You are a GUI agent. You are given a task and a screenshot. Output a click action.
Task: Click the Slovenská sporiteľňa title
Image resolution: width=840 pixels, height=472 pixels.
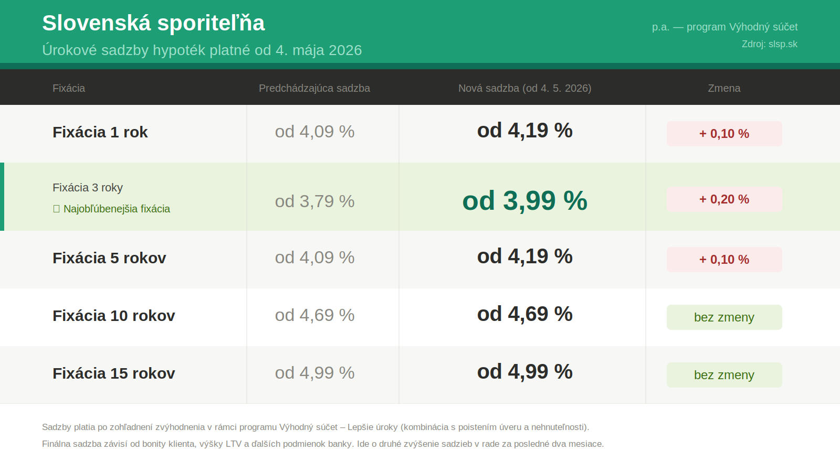click(x=153, y=23)
